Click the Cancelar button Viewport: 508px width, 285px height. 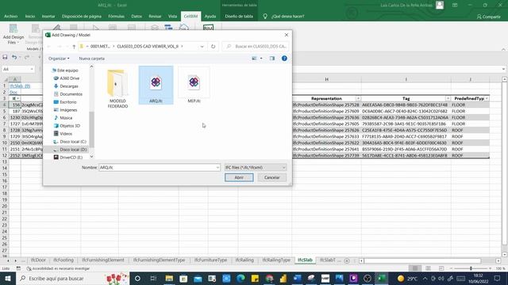point(271,177)
